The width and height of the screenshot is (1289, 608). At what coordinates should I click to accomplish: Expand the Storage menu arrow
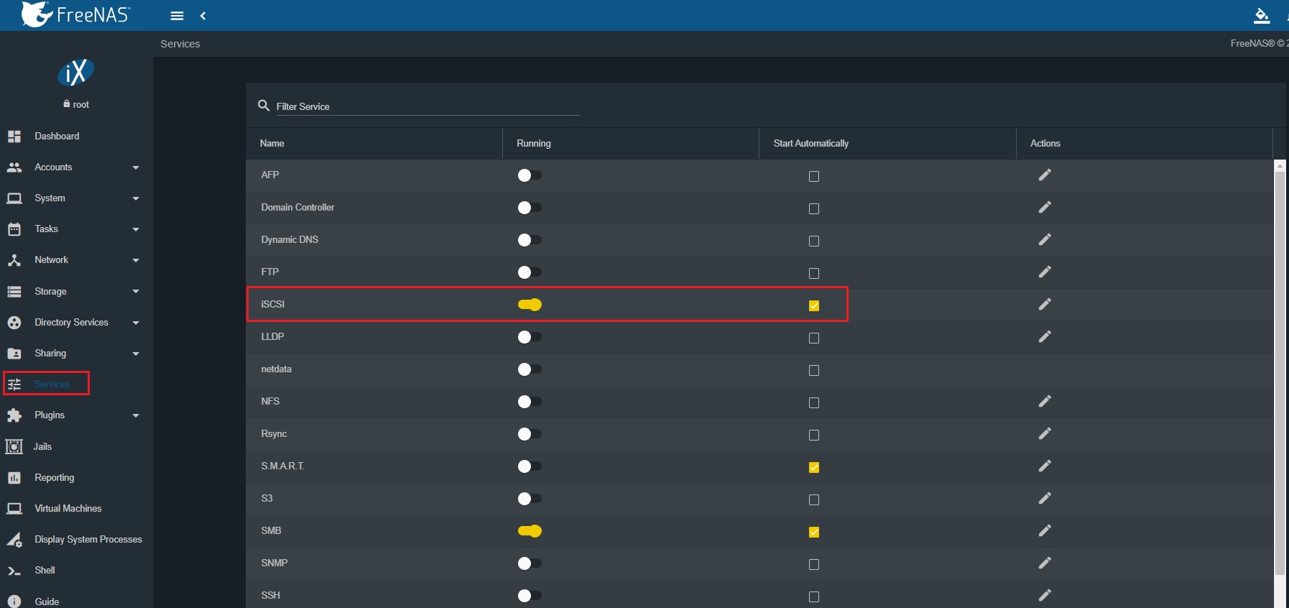[136, 291]
